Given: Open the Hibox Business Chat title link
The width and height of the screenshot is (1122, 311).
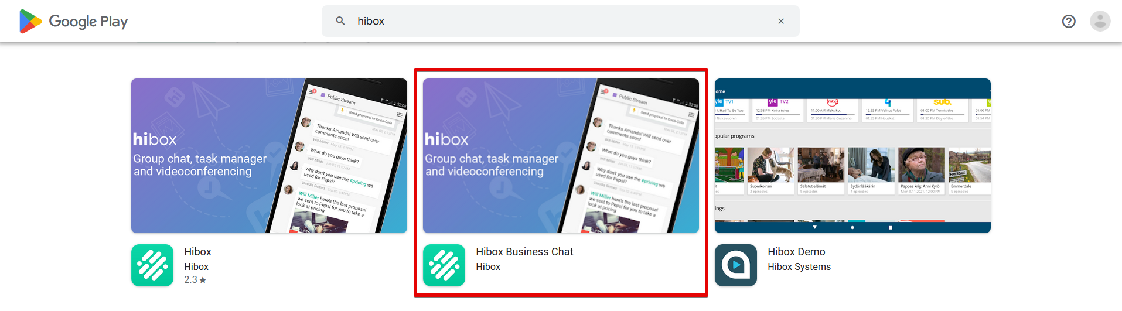Looking at the screenshot, I should pos(524,252).
